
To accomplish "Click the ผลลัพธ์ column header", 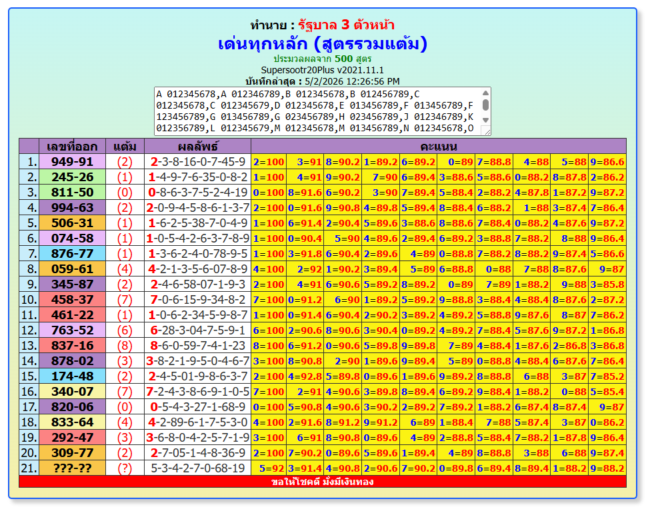I will click(x=197, y=146).
